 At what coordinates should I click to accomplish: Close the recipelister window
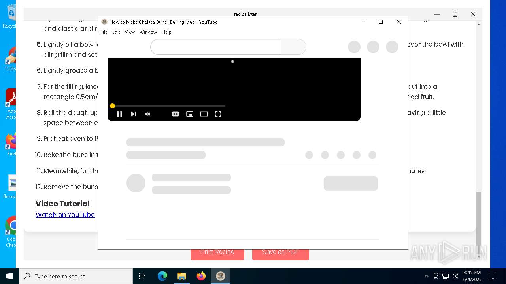[473, 14]
